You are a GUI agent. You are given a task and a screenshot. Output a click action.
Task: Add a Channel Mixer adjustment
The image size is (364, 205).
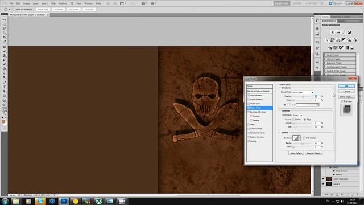tap(355, 40)
